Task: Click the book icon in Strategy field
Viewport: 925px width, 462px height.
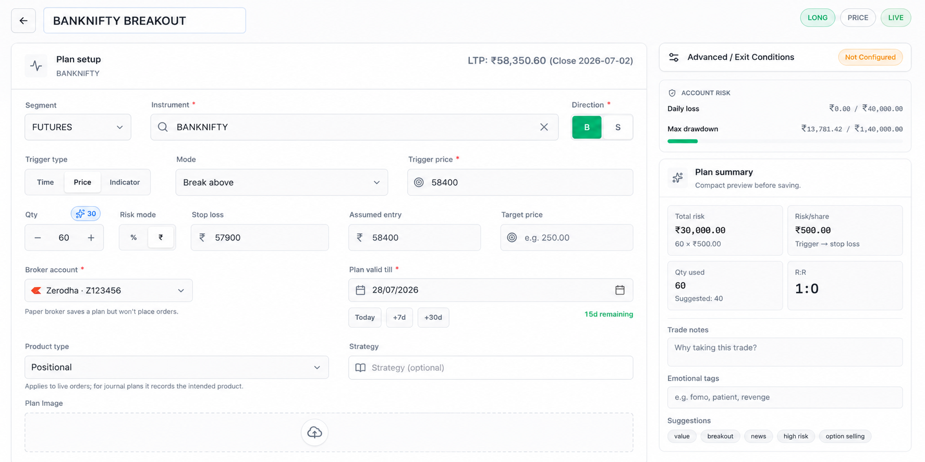Action: pos(360,368)
